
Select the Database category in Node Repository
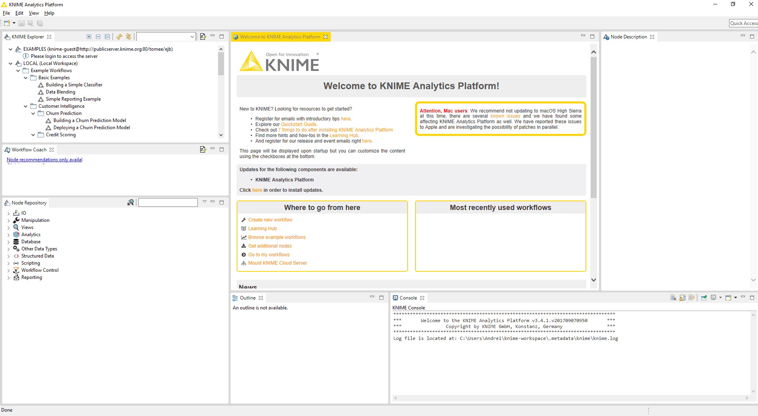coord(31,242)
